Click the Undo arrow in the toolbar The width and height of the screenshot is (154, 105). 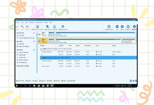22,27
